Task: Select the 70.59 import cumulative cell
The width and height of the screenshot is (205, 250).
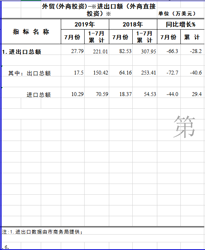Action: [97, 93]
